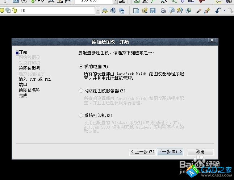This screenshot has height=180, width=234.
Task: Open the undo history dropdown arrow
Action: coord(225,11)
